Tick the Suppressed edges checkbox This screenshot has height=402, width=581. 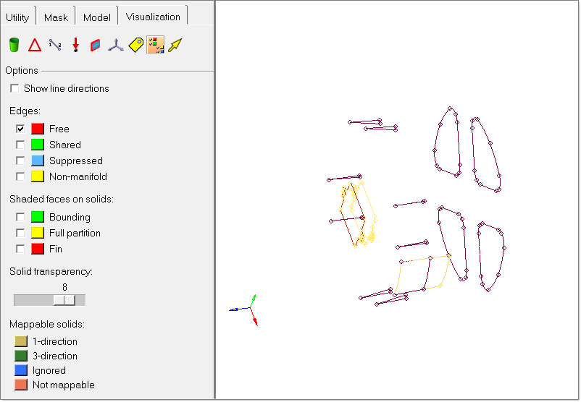20,161
